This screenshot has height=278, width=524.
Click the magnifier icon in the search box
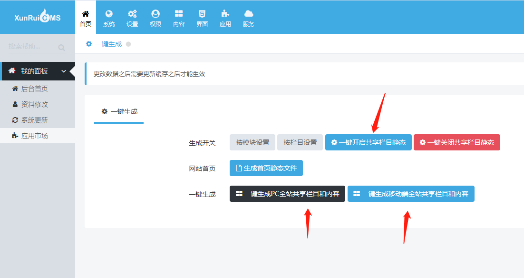click(x=62, y=47)
